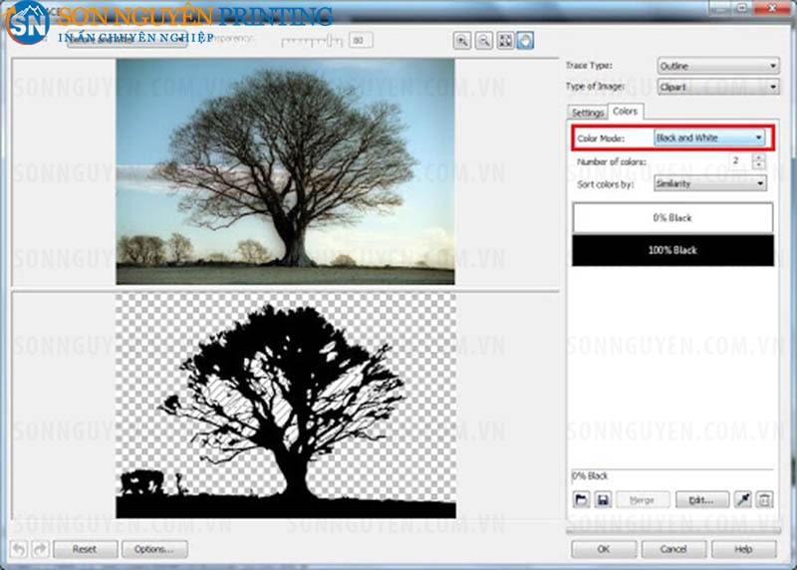This screenshot has height=570, width=797.
Task: Switch to the Colors tab
Action: 626,111
